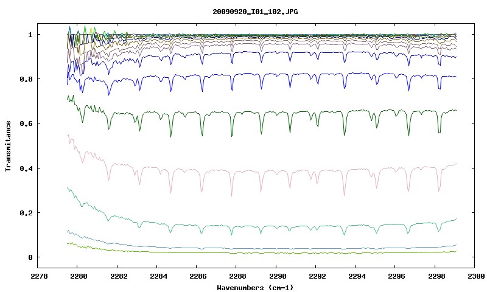Click the y-axis tick label 0.8
This screenshot has width=487, height=292.
pyautogui.click(x=26, y=79)
